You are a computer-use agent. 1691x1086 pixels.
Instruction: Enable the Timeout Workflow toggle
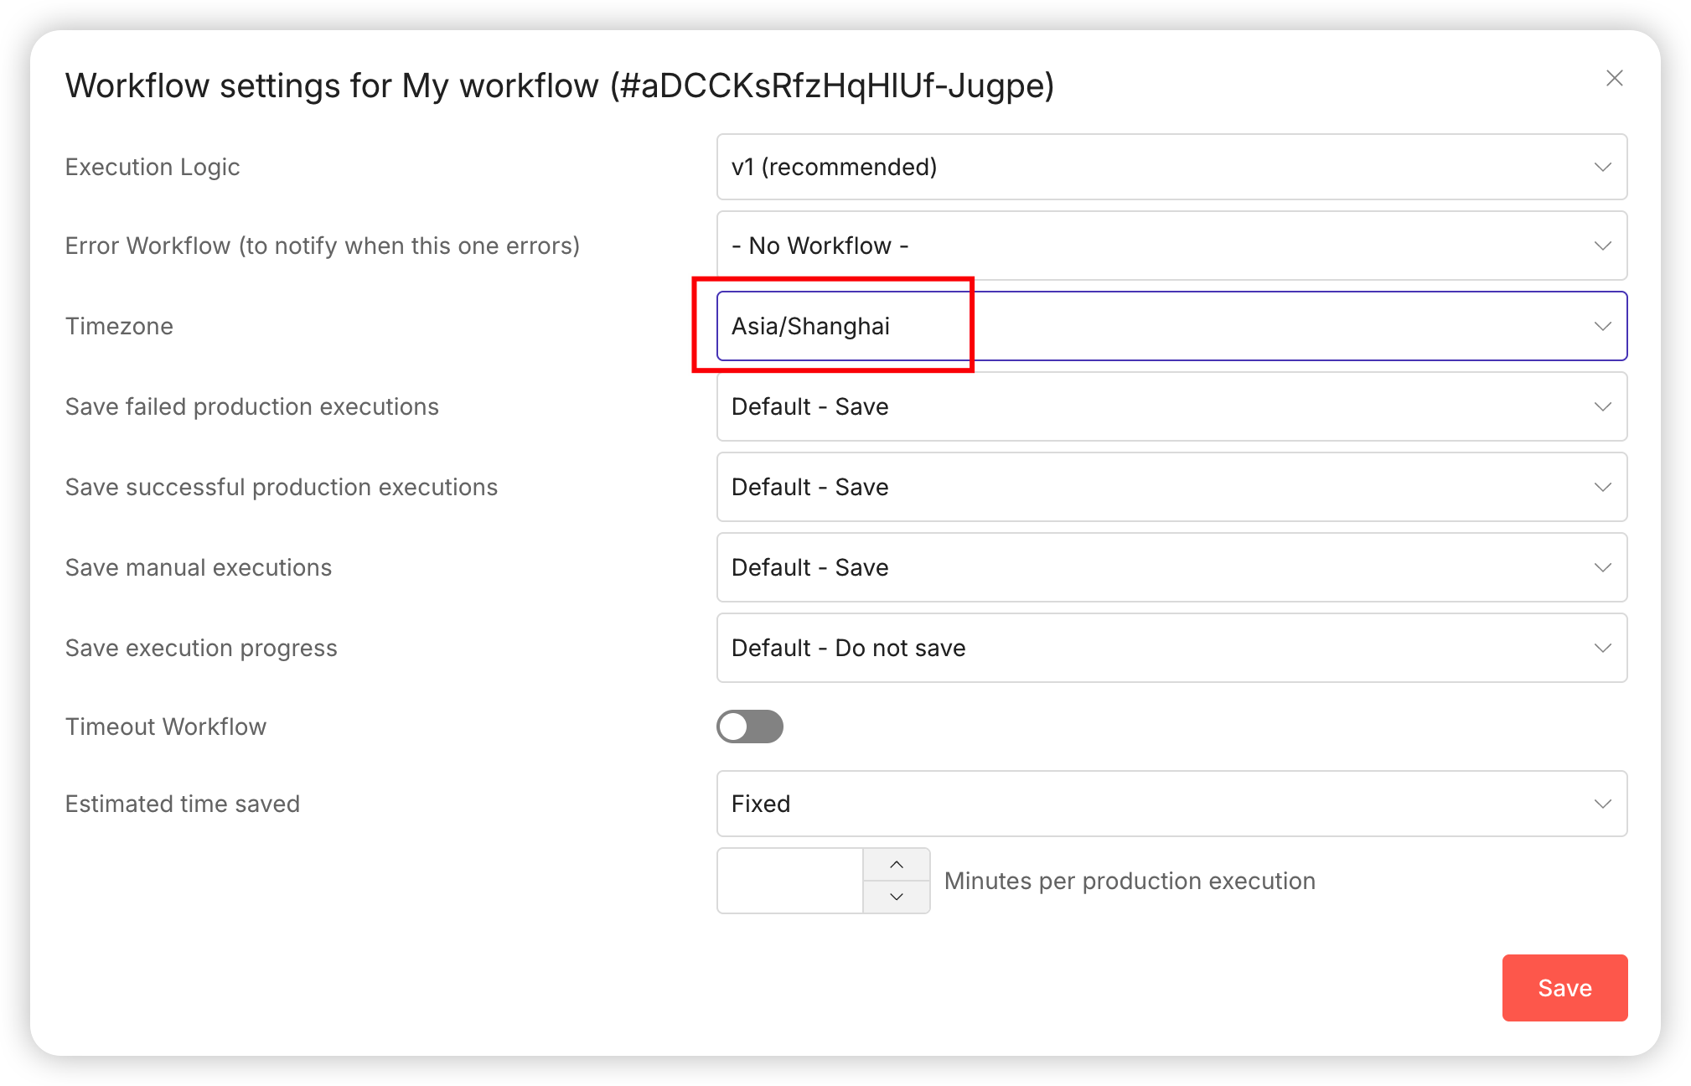(x=749, y=727)
